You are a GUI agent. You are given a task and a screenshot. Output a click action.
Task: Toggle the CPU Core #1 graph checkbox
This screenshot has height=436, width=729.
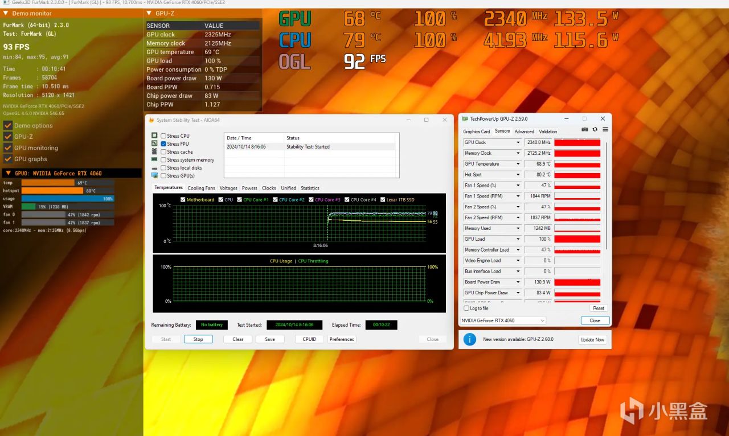[239, 200]
